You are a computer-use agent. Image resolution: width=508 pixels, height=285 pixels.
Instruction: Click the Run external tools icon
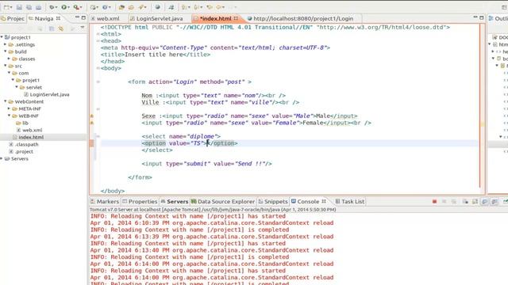coord(76,7)
